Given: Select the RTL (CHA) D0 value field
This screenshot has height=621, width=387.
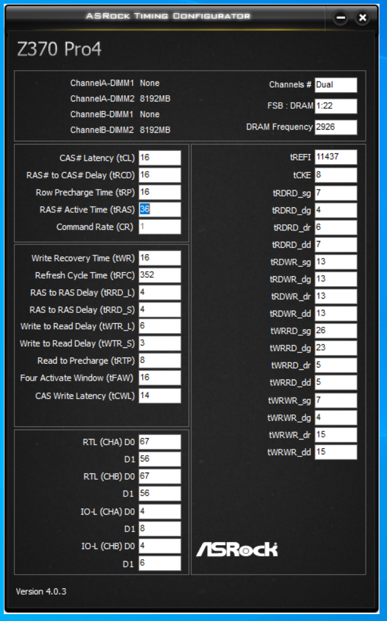Looking at the screenshot, I should tap(160, 441).
